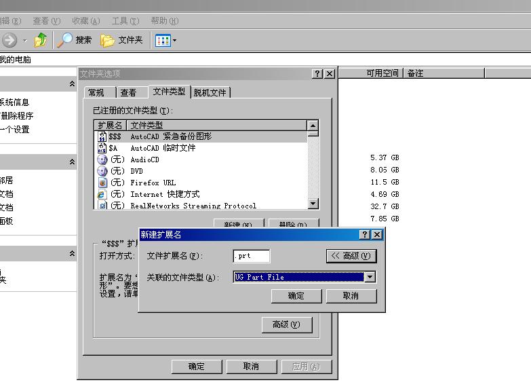
Task: Sort by 可用空间 column in My Computer
Action: (x=371, y=73)
